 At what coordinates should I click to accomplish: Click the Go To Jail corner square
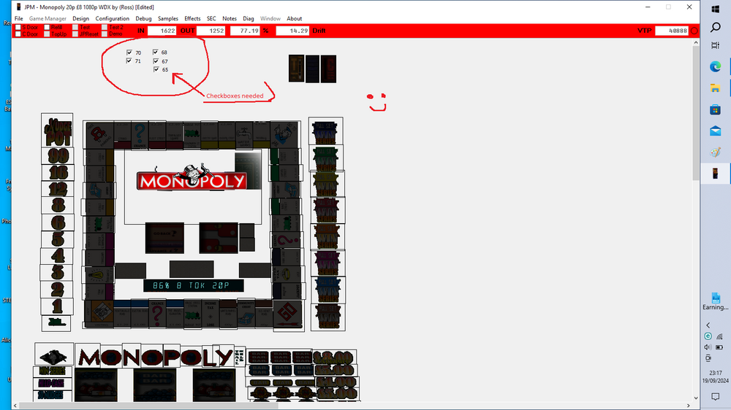click(x=284, y=135)
